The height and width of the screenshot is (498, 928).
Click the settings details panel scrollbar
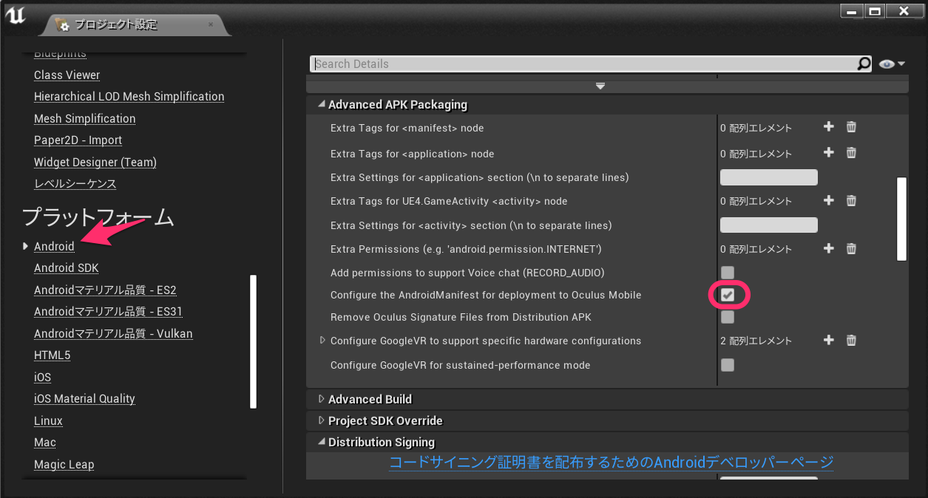pos(901,219)
